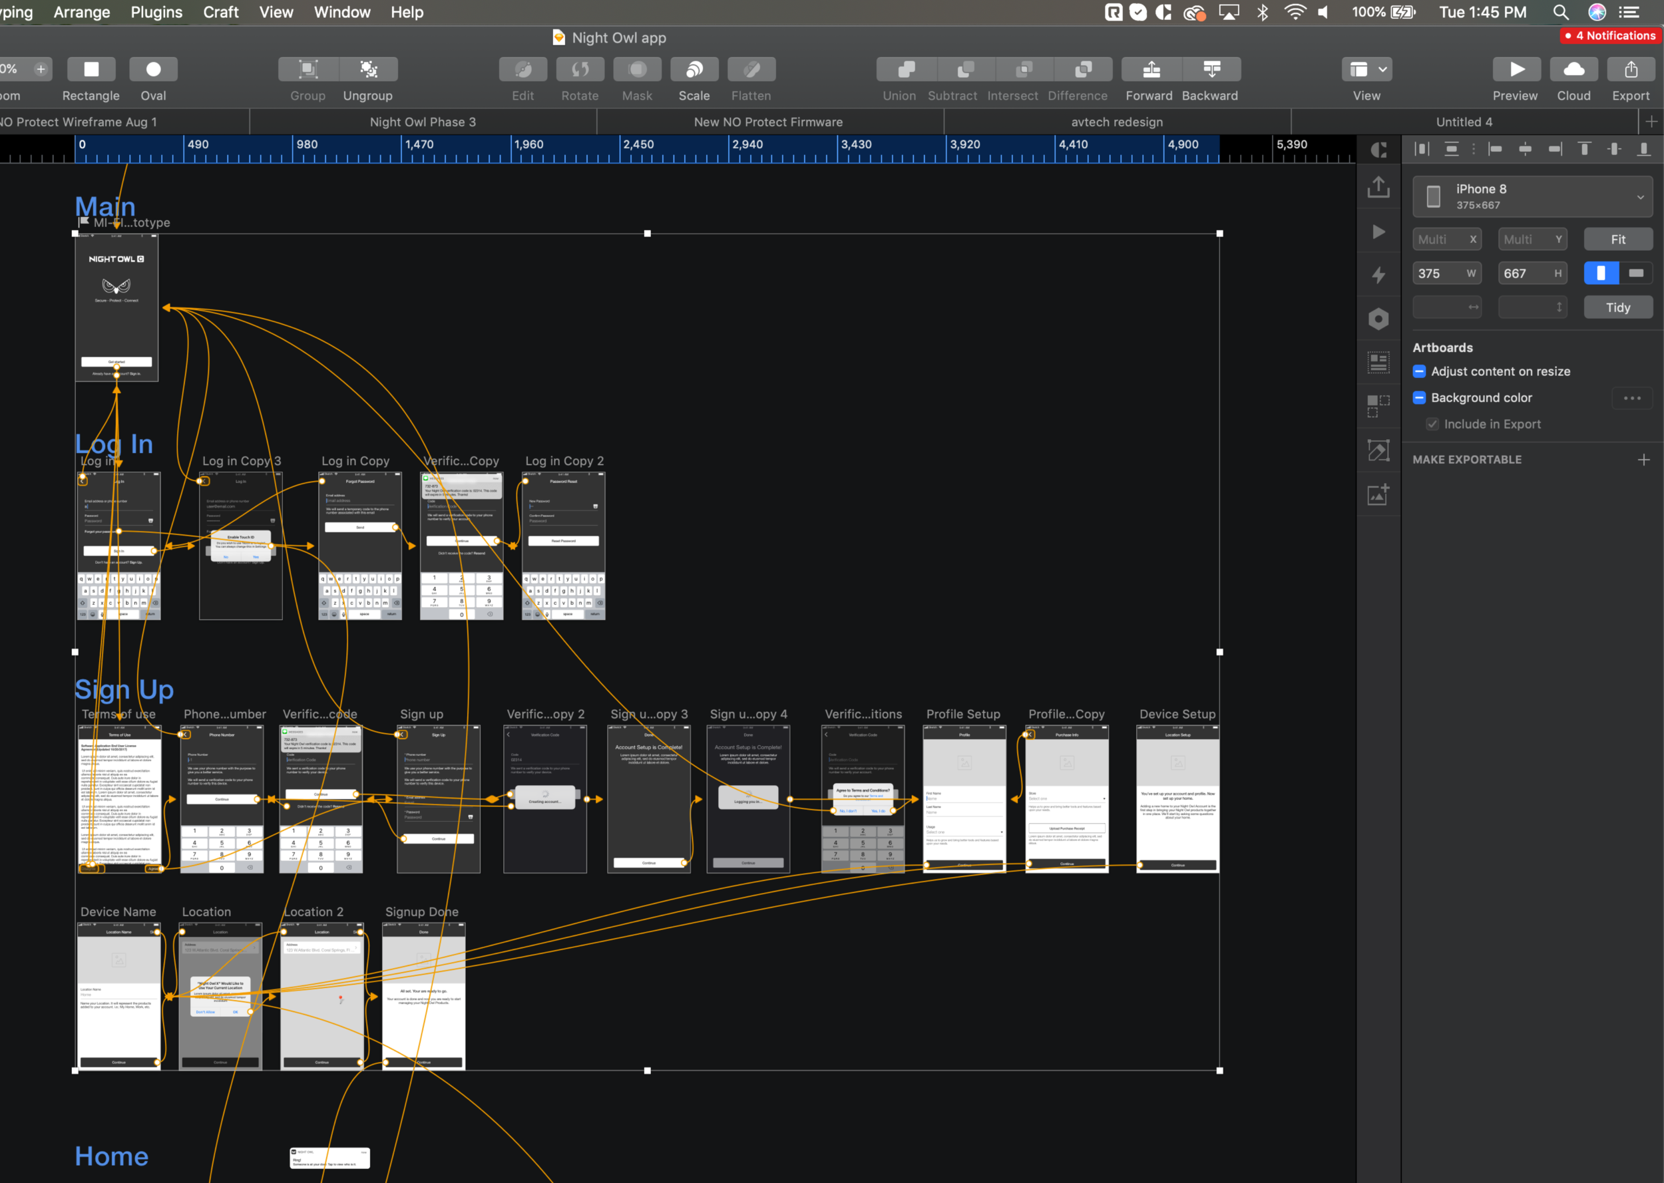Click the Craft lightning bolt icon
The image size is (1664, 1183).
pos(1378,275)
